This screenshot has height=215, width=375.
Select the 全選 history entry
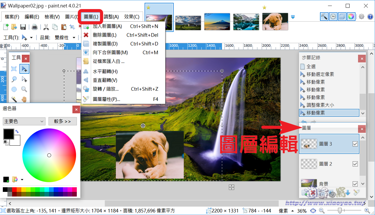(329, 67)
